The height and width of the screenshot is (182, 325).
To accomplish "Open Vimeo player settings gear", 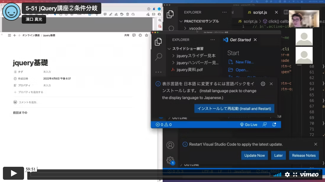I will [x=287, y=175].
